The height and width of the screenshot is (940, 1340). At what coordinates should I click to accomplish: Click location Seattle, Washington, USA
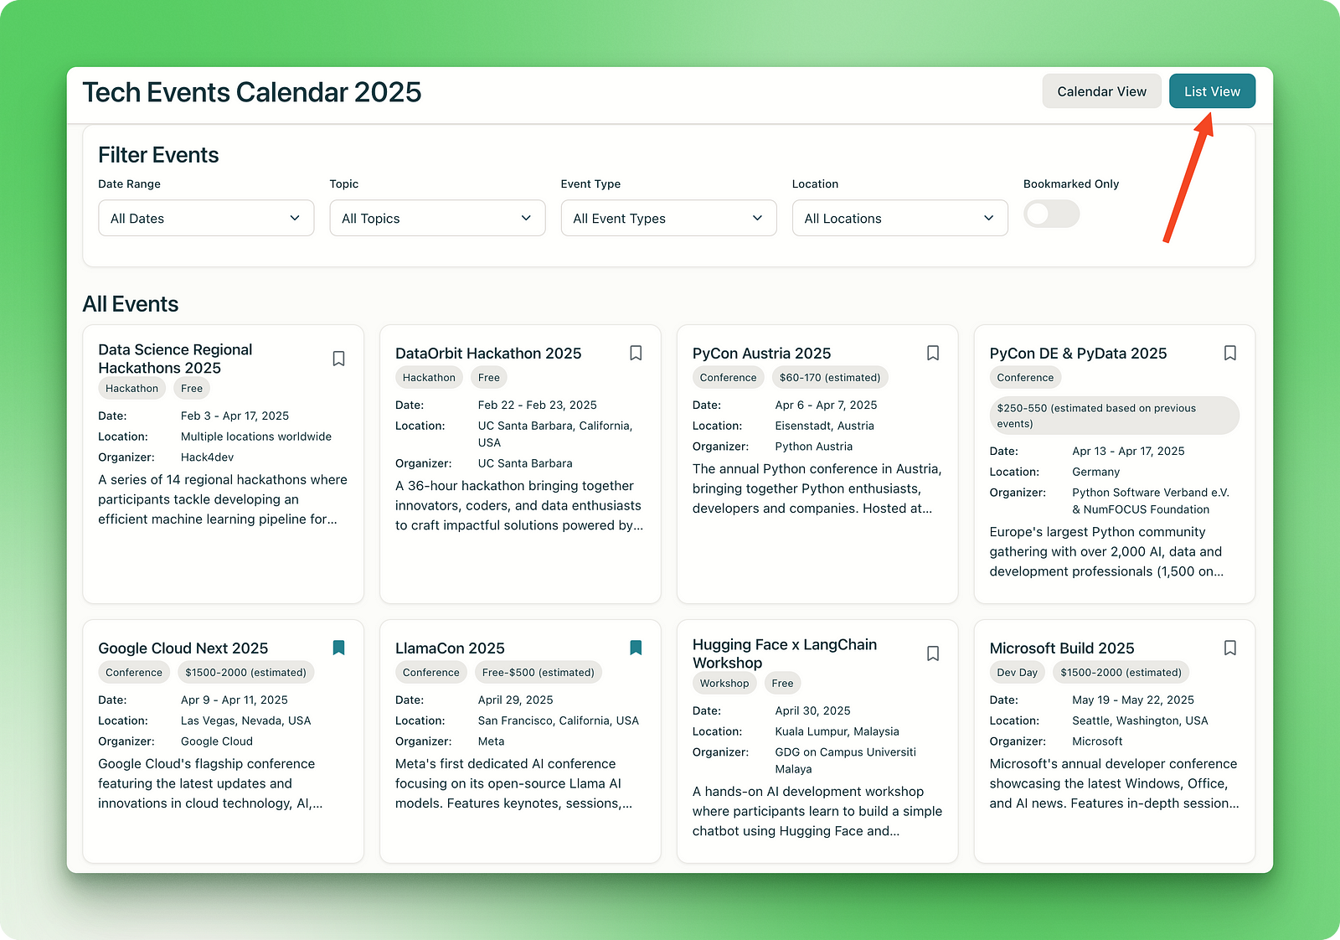pyautogui.click(x=1140, y=721)
